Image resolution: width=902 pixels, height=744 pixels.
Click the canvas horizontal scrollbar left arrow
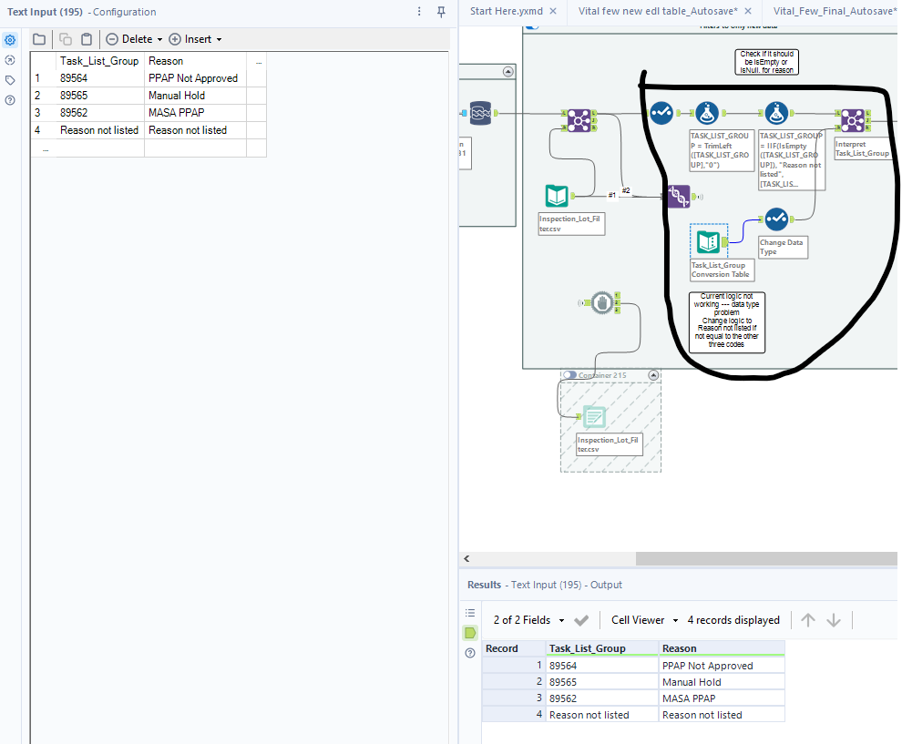(x=466, y=558)
